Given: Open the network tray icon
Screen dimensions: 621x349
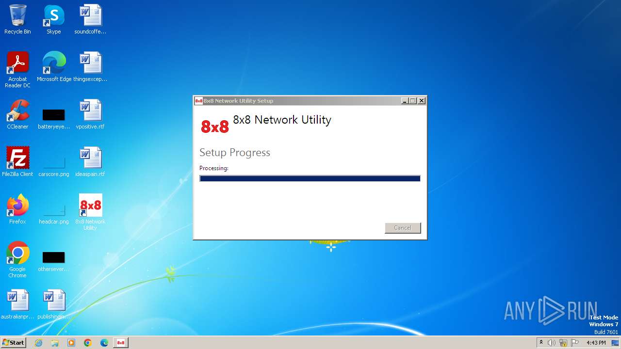Looking at the screenshot, I should 563,343.
